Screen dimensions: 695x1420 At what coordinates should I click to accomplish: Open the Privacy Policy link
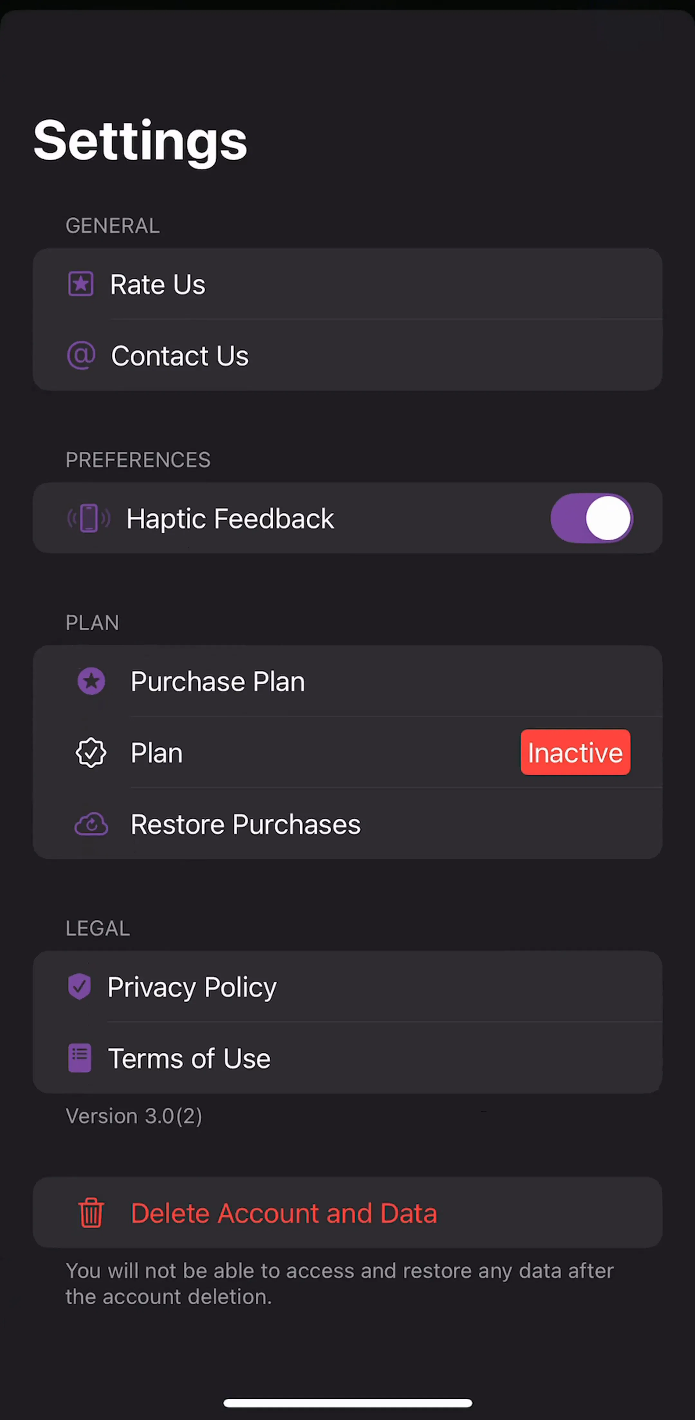(x=347, y=987)
